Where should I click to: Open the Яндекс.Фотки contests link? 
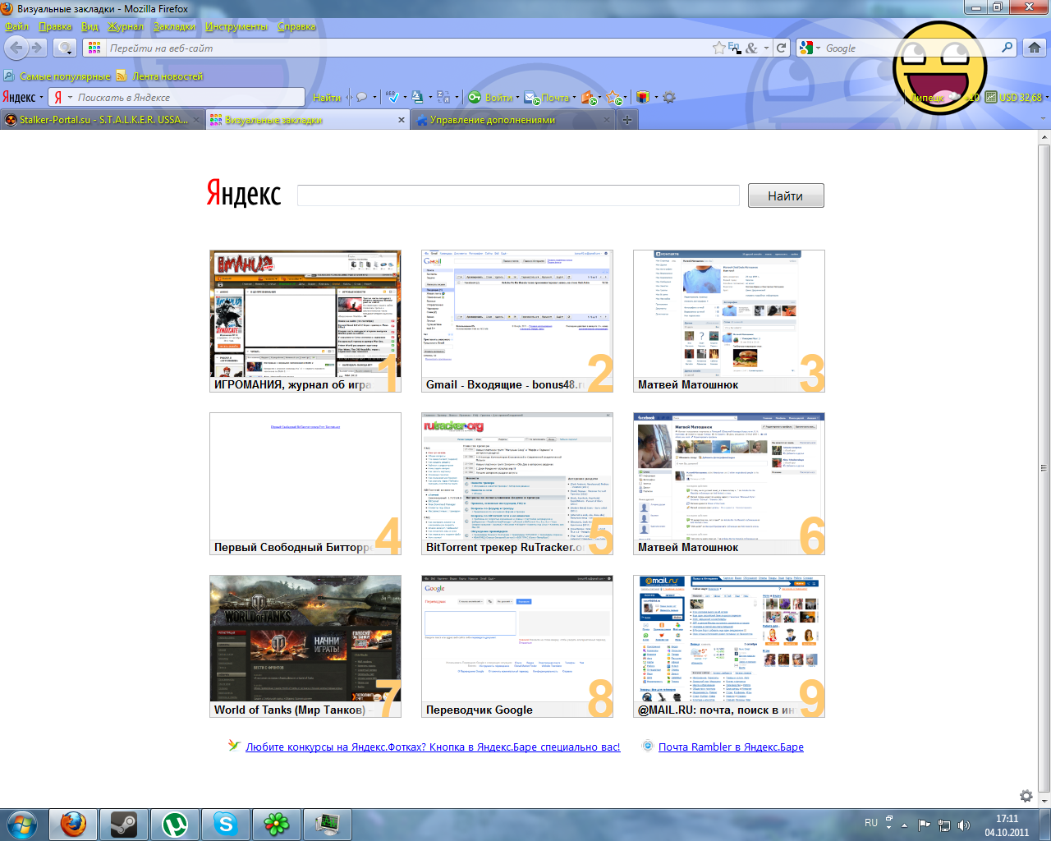(433, 747)
